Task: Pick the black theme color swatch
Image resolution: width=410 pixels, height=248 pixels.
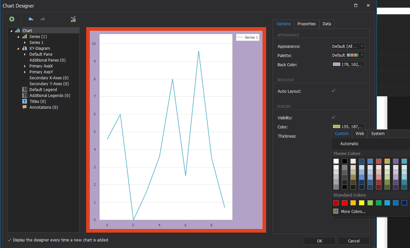Action: [344, 161]
